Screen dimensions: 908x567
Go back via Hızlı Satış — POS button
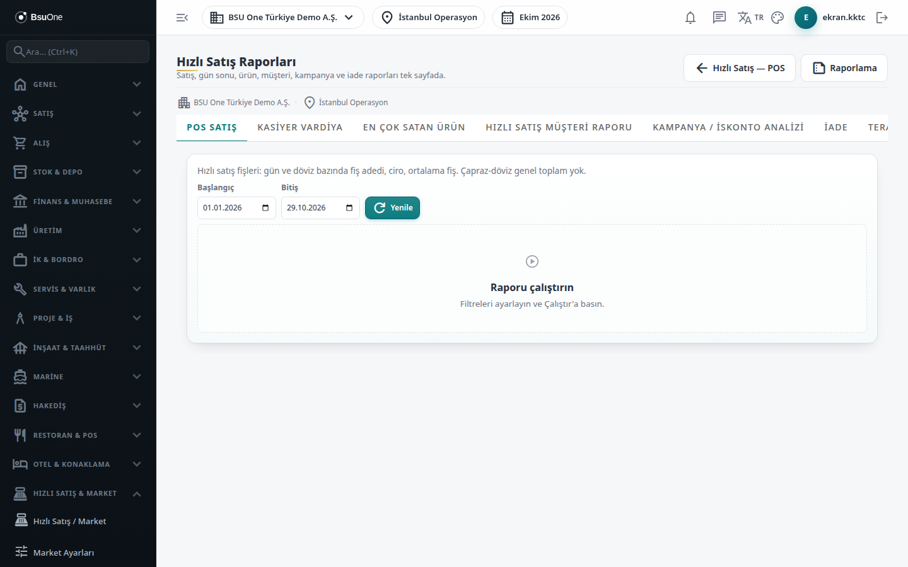point(740,68)
